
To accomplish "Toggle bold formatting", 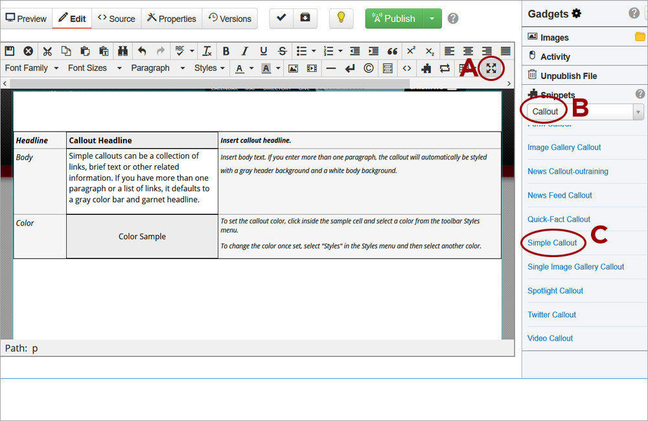I will click(226, 51).
